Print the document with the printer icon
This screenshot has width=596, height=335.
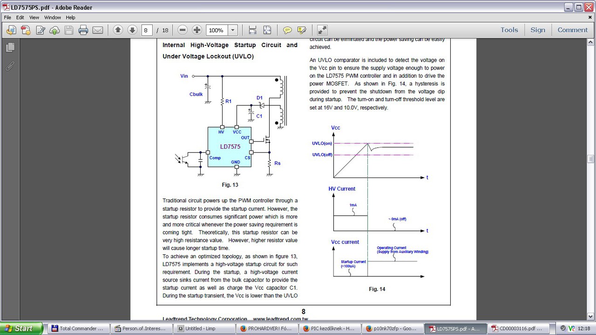(83, 30)
